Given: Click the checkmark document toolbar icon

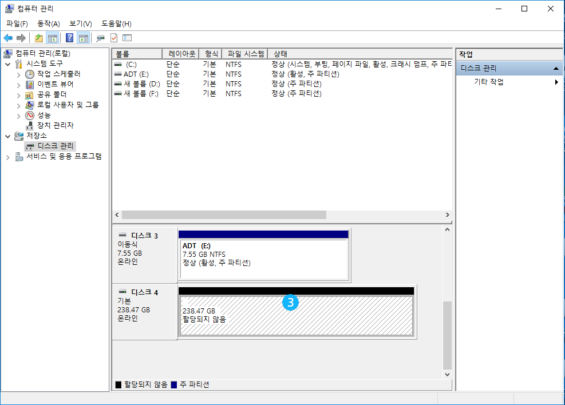Looking at the screenshot, I should pyautogui.click(x=113, y=38).
